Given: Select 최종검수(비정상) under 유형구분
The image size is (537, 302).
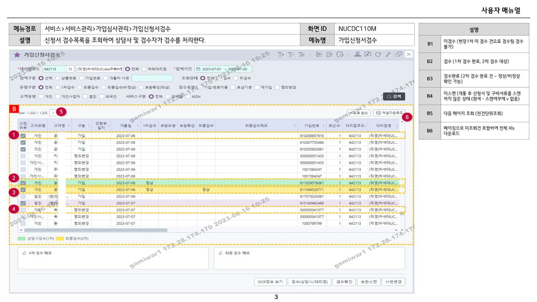Looking at the screenshot, I should click(104, 87).
